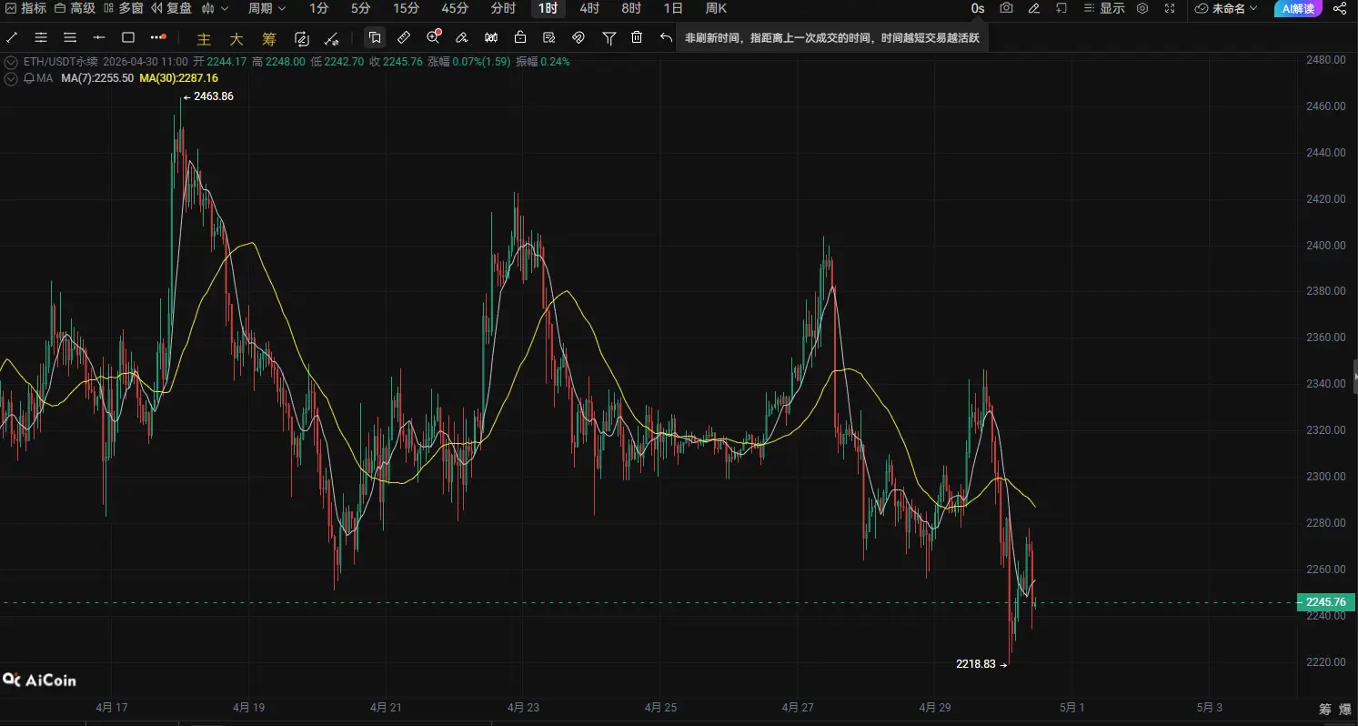Click the square arrow icon beside 显示
1358x726 pixels.
(x=1061, y=8)
